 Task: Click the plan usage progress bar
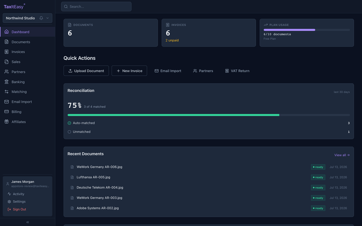click(x=307, y=30)
